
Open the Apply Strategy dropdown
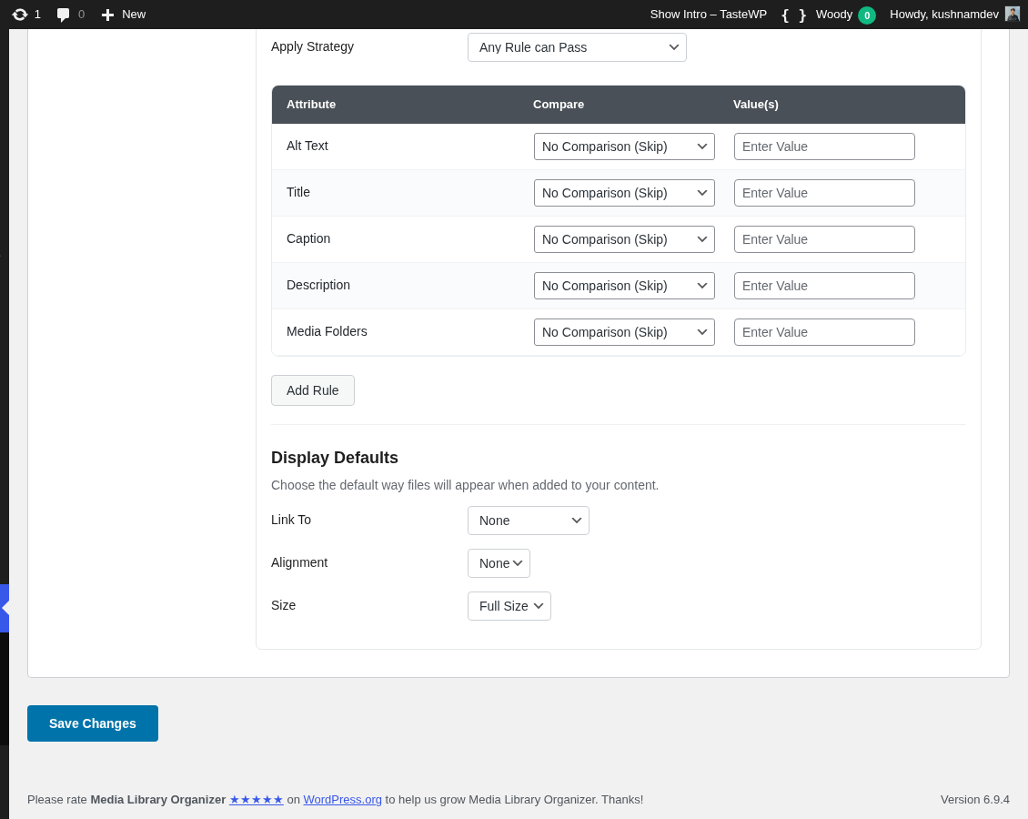coord(577,46)
